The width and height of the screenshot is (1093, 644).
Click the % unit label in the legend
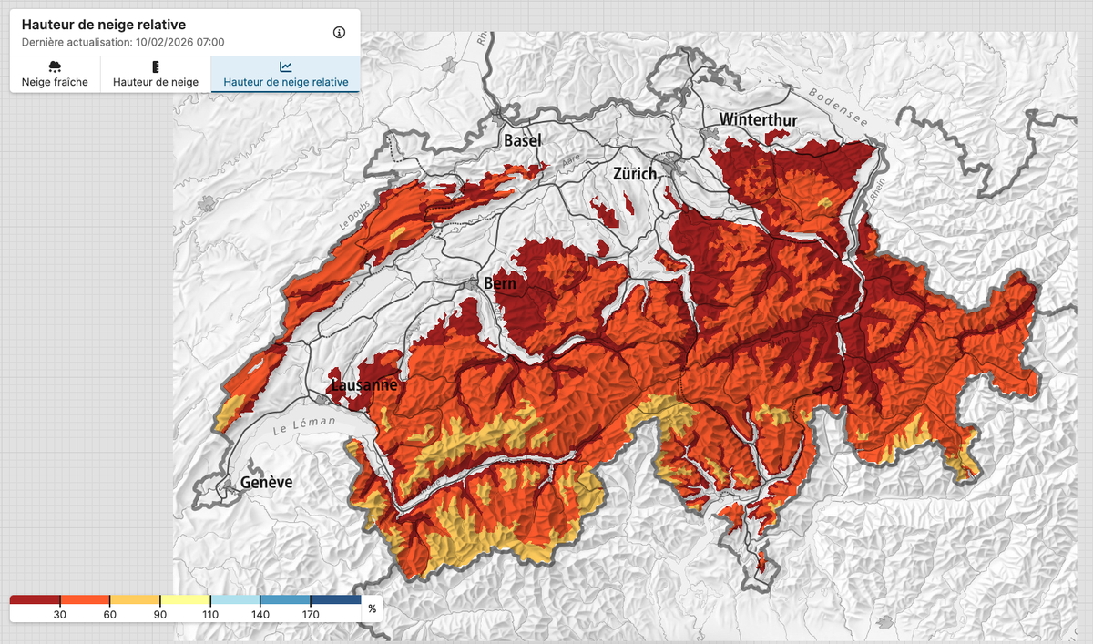pyautogui.click(x=372, y=608)
